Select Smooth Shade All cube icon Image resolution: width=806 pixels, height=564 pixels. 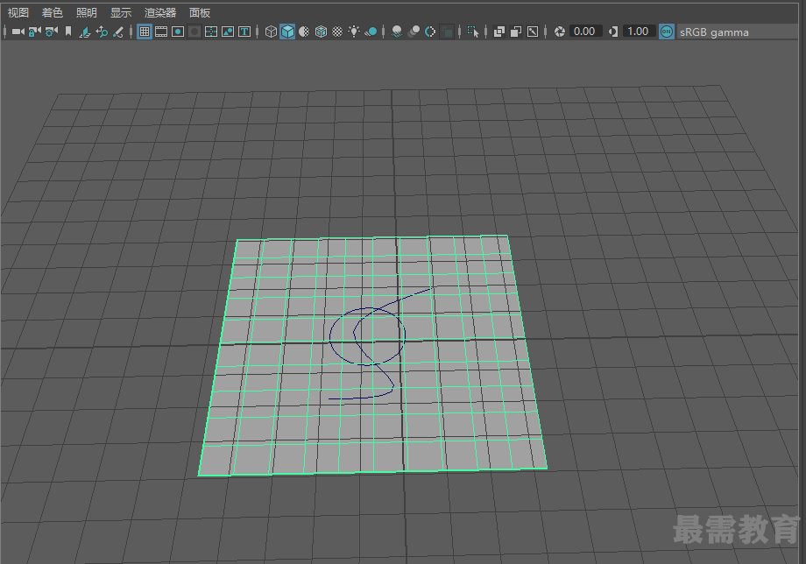(x=287, y=32)
